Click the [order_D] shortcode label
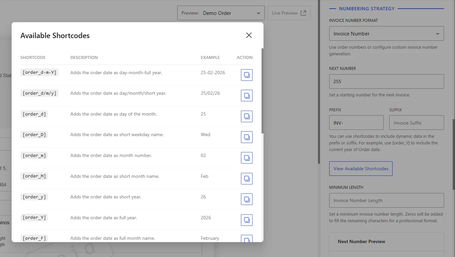 pyautogui.click(x=34, y=134)
